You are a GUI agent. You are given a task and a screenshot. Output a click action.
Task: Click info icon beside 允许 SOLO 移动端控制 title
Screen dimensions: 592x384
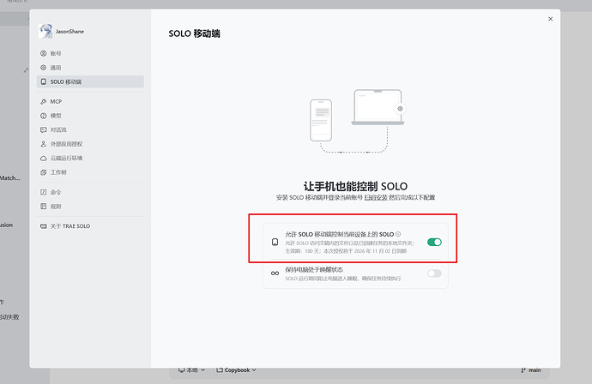click(x=398, y=234)
